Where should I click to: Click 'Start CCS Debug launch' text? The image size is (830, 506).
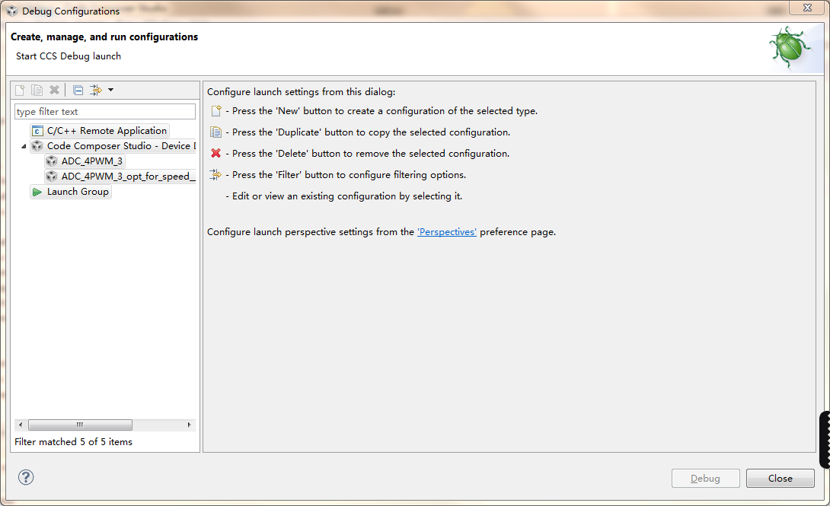coord(69,56)
